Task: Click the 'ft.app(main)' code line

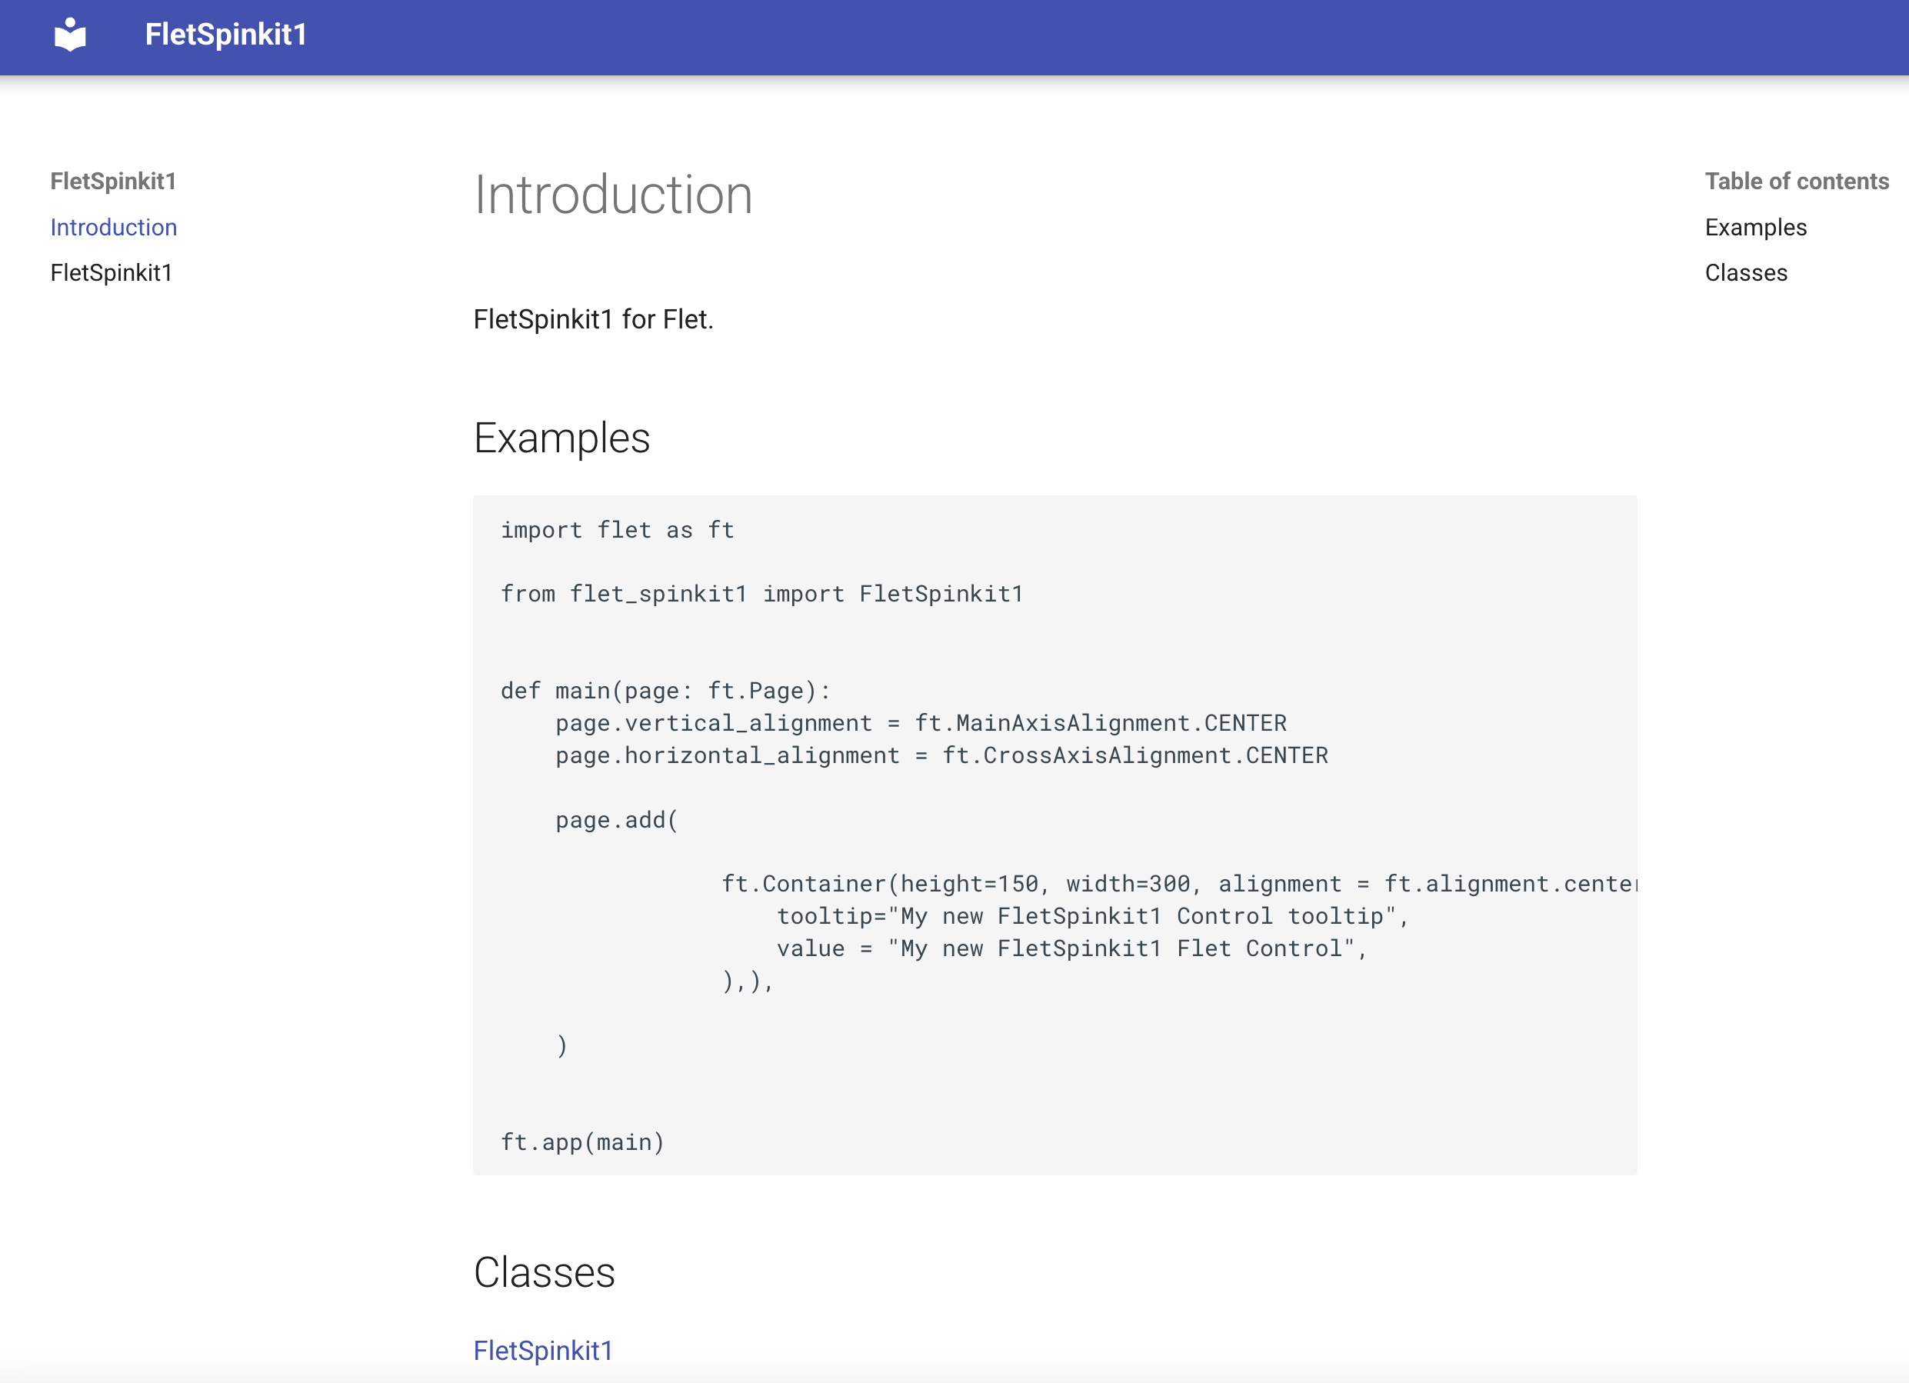Action: [582, 1142]
